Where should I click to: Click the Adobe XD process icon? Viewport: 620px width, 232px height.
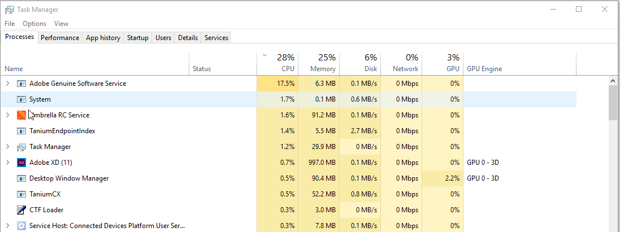pyautogui.click(x=21, y=163)
